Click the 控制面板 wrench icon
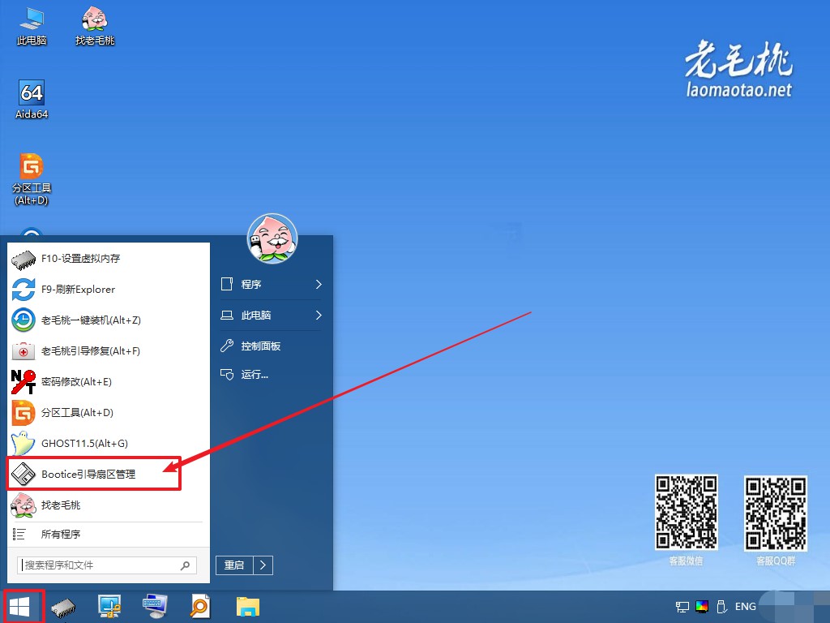 tap(227, 346)
